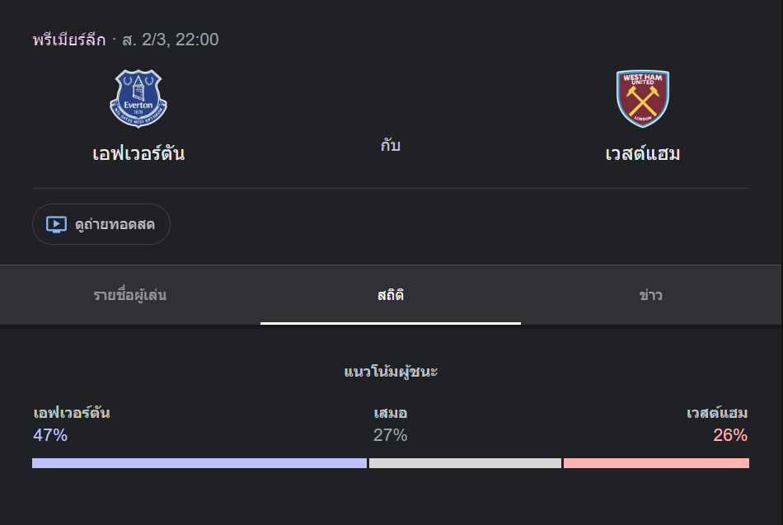This screenshot has height=525, width=783.
Task: Click the gray draw probability bar
Action: (465, 463)
